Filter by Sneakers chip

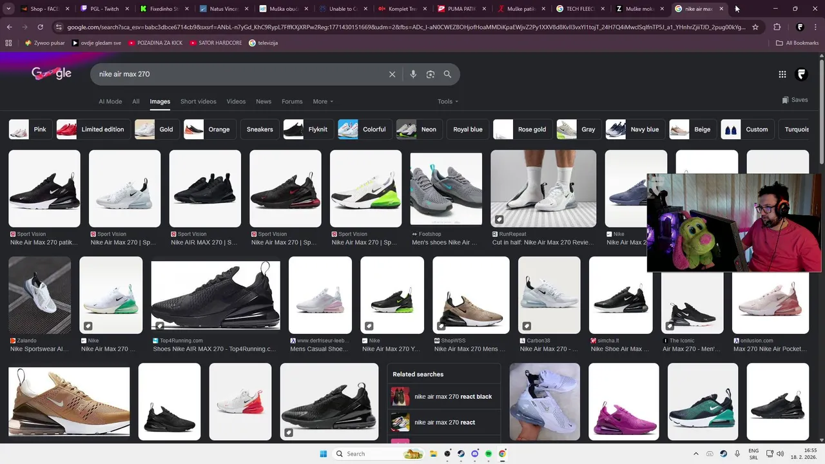pyautogui.click(x=260, y=130)
